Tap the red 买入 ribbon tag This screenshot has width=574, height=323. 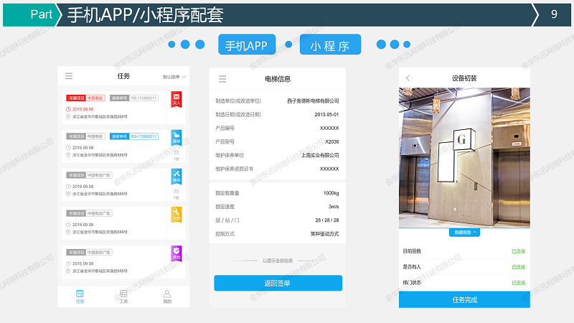[x=177, y=100]
